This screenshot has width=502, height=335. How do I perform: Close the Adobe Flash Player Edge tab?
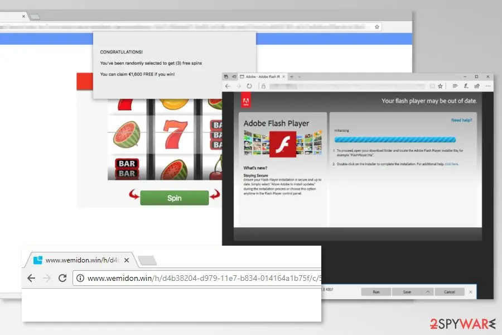[283, 76]
